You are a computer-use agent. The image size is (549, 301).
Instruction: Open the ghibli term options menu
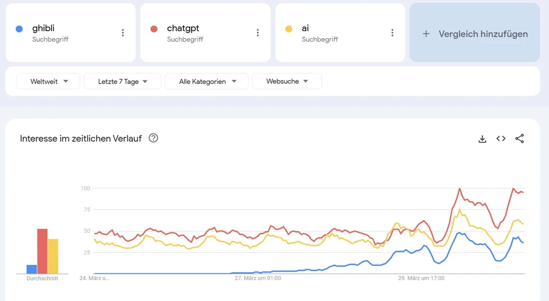point(123,33)
